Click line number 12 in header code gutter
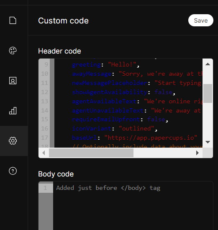 coord(44,92)
